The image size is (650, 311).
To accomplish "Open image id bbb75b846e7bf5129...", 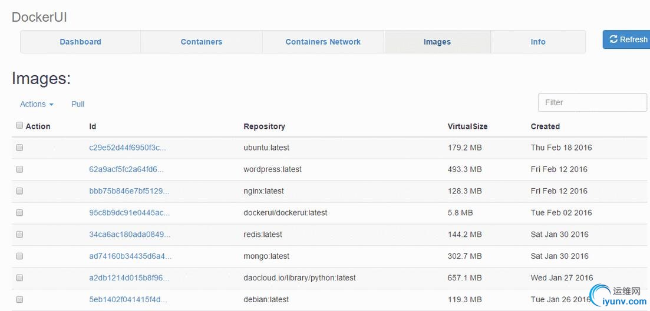I will pos(129,191).
